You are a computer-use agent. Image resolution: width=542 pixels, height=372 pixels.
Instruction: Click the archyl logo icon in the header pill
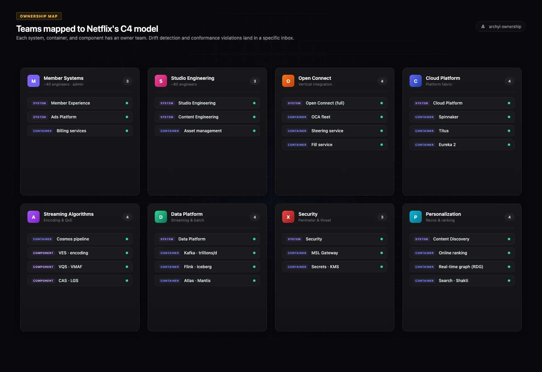click(x=483, y=26)
